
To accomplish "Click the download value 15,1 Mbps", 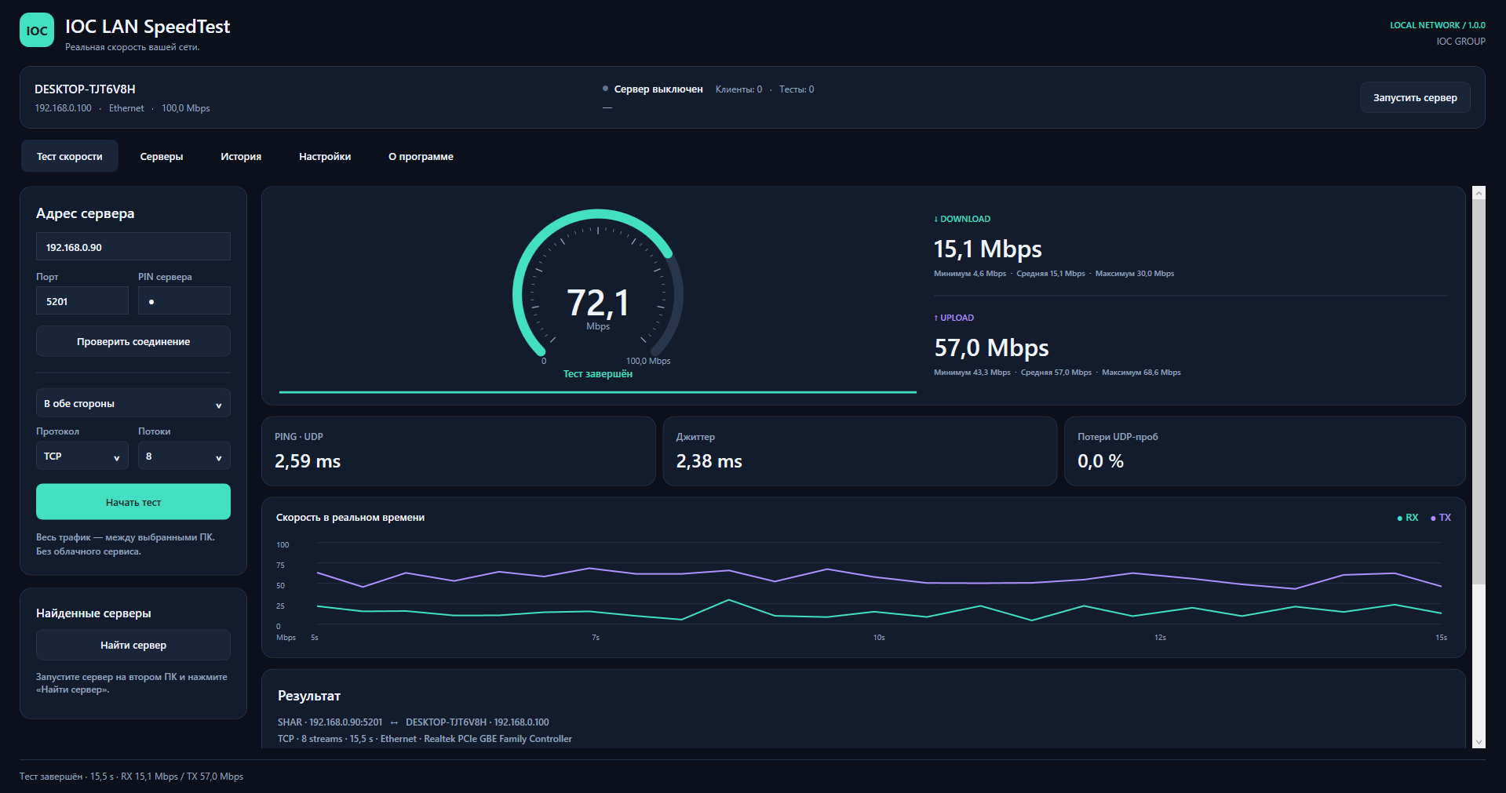I will (x=988, y=249).
